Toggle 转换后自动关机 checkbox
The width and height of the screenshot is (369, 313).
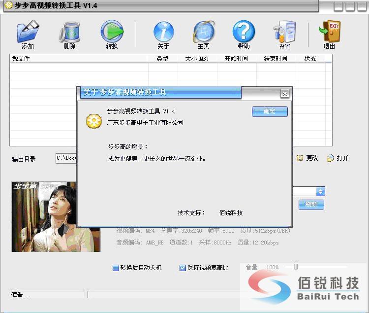pos(116,268)
